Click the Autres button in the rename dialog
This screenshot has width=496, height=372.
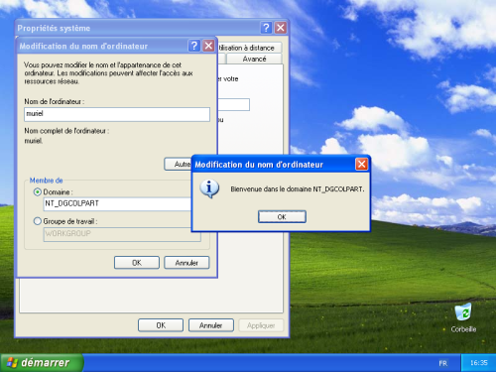click(x=178, y=164)
